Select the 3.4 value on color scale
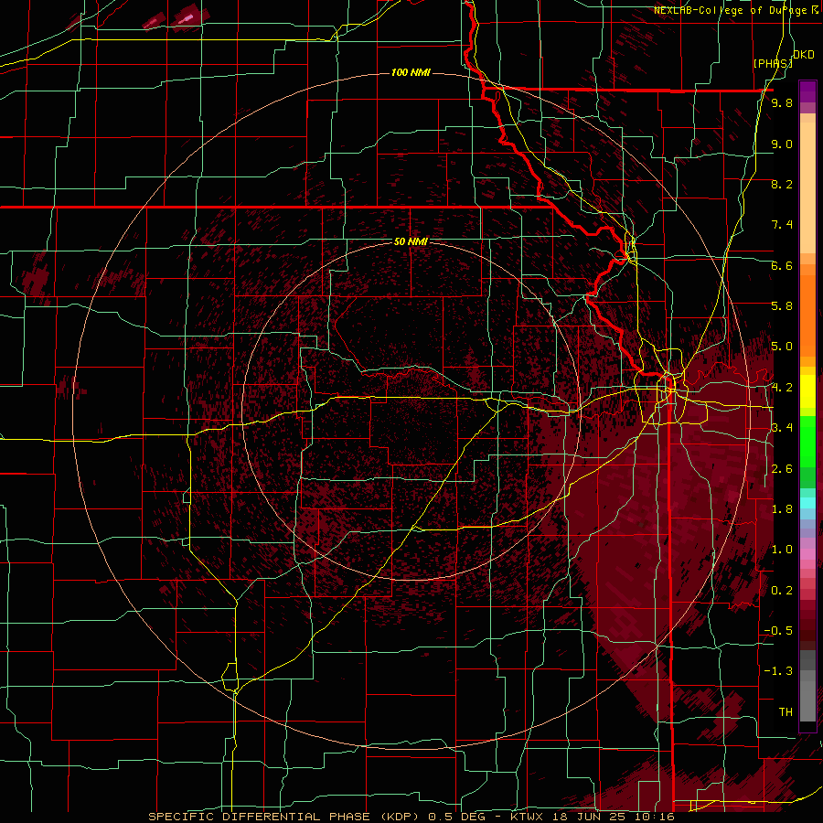 782,428
